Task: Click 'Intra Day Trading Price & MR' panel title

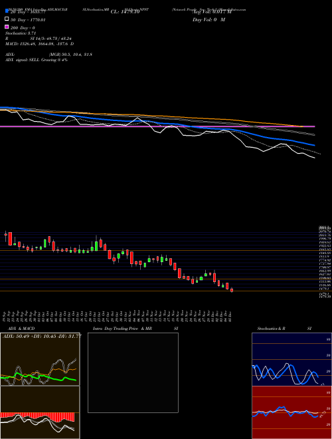Action: click(122, 329)
